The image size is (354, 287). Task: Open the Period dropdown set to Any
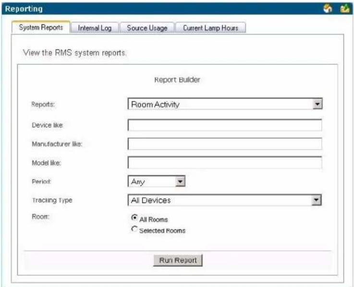157,181
